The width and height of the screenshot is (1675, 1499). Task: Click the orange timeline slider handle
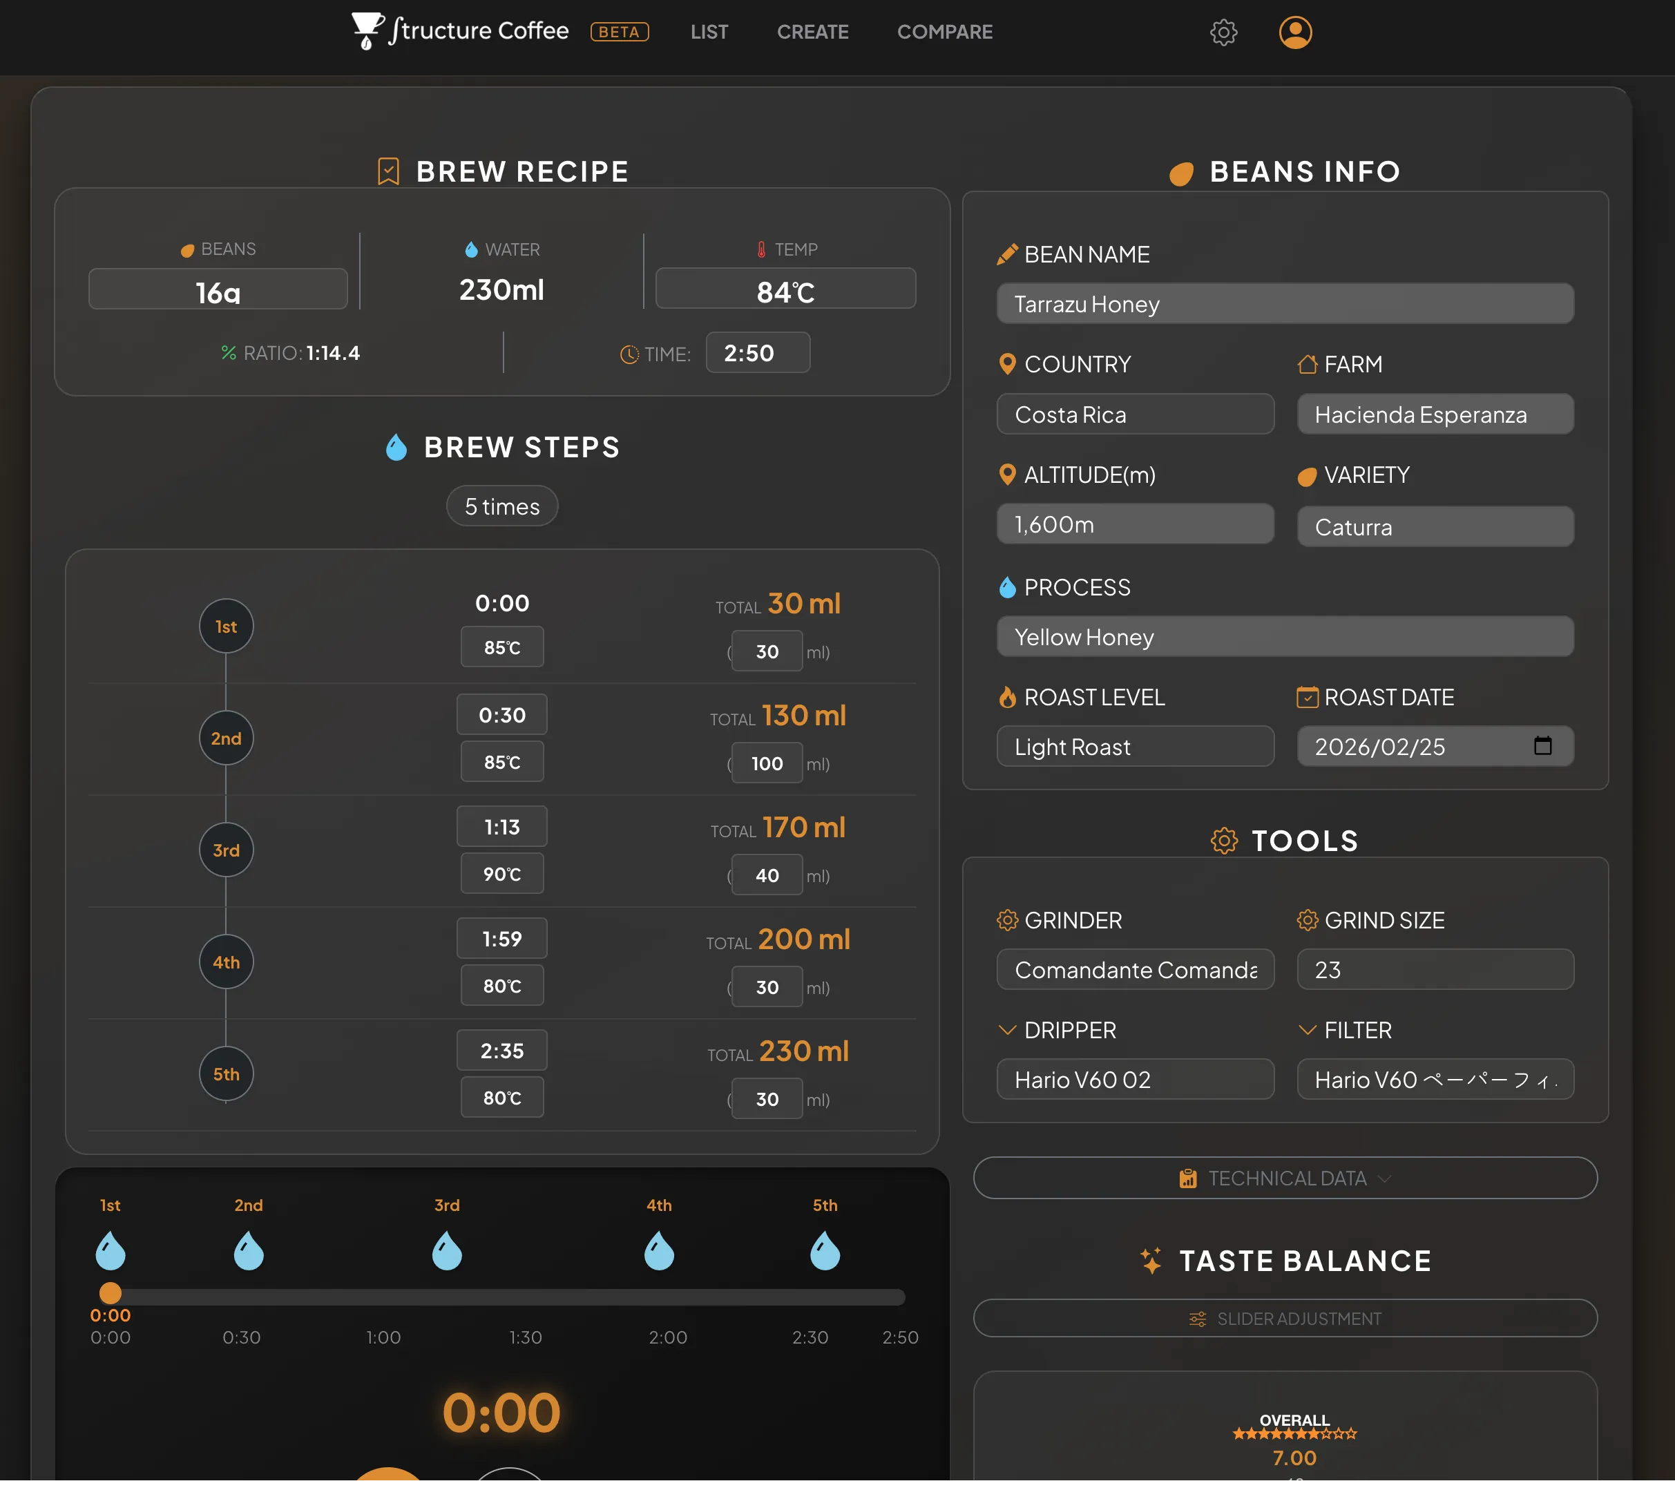click(111, 1292)
